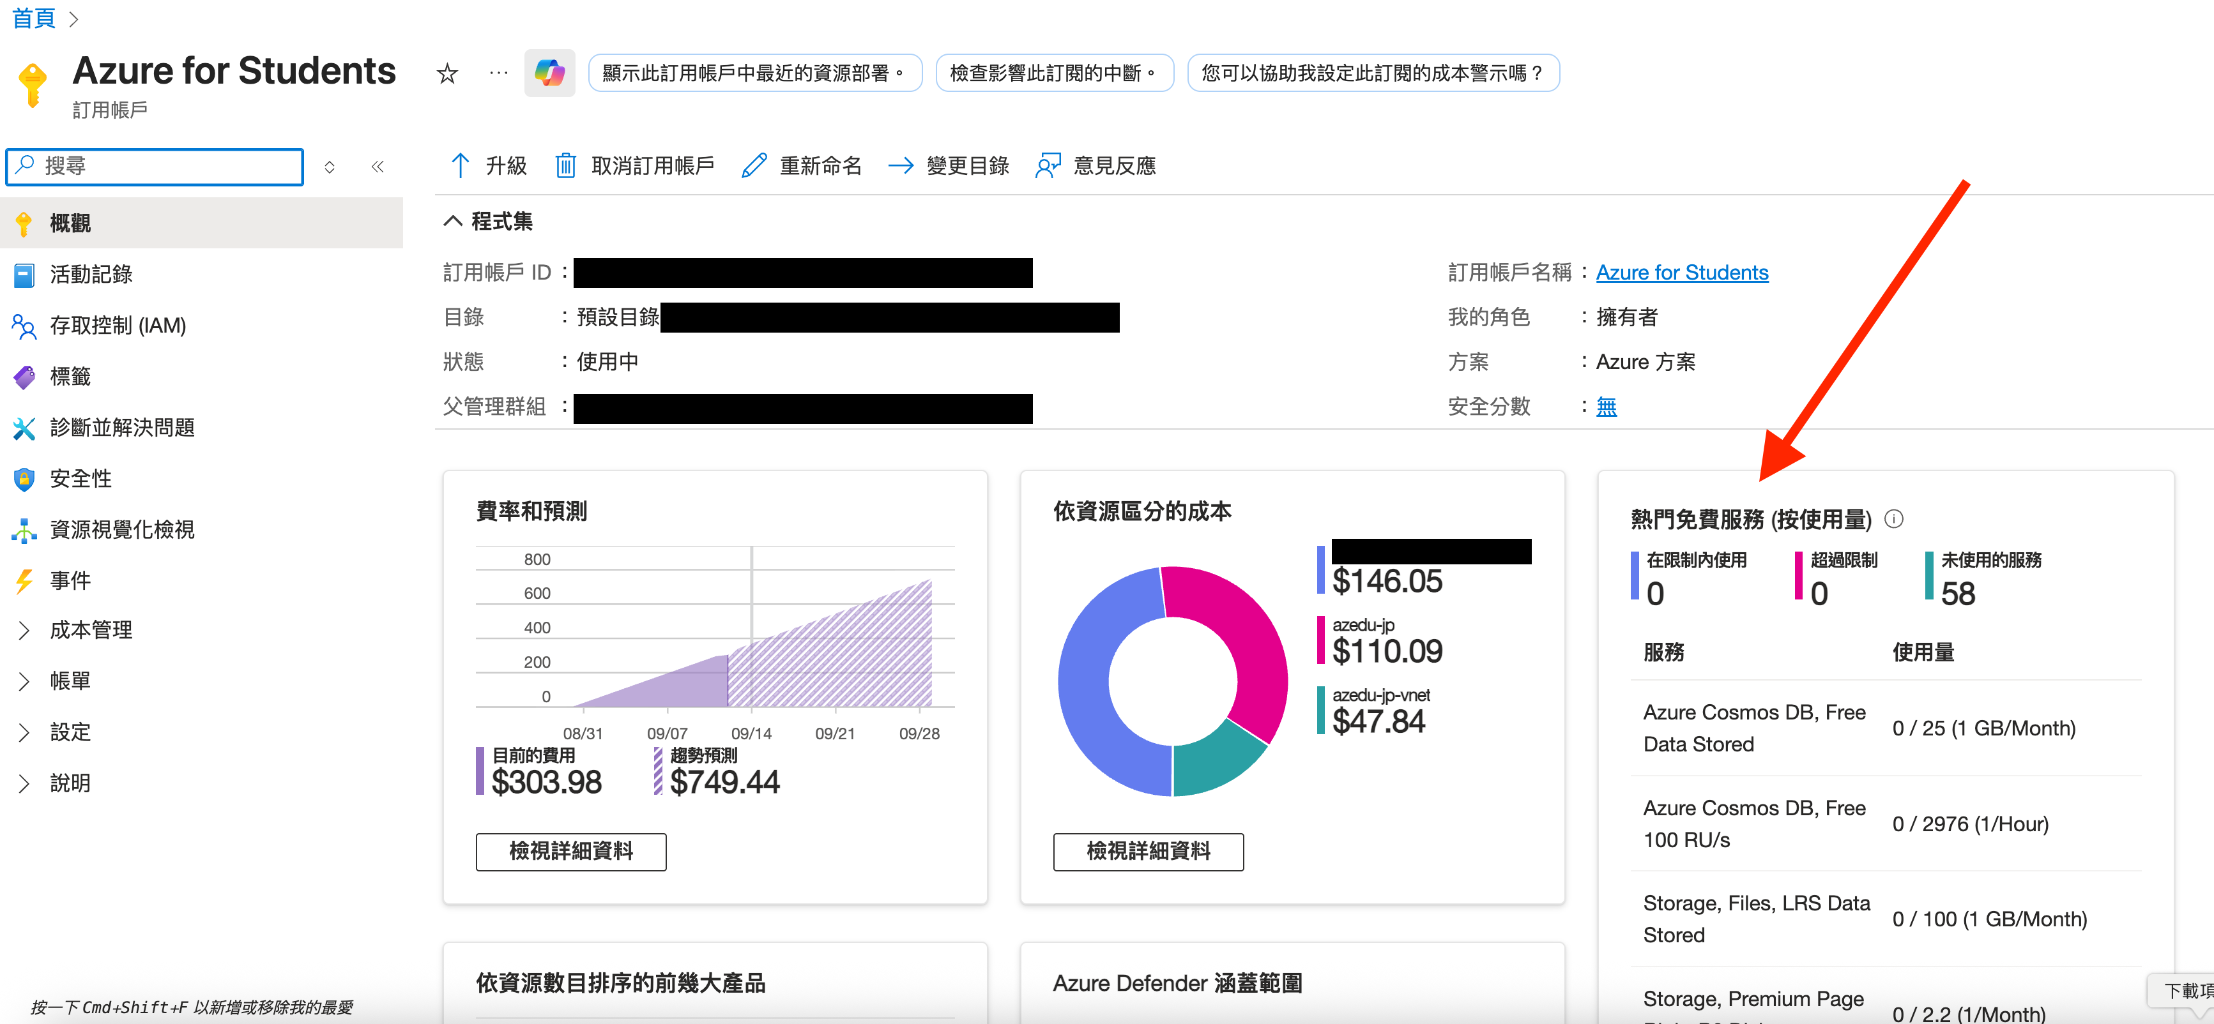Click the Azure Defender 涵蓋範圍 card heading
The image size is (2214, 1024).
click(1177, 983)
